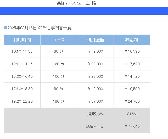Click the 利用金額 column header
This screenshot has width=168, height=139.
[x=95, y=40]
